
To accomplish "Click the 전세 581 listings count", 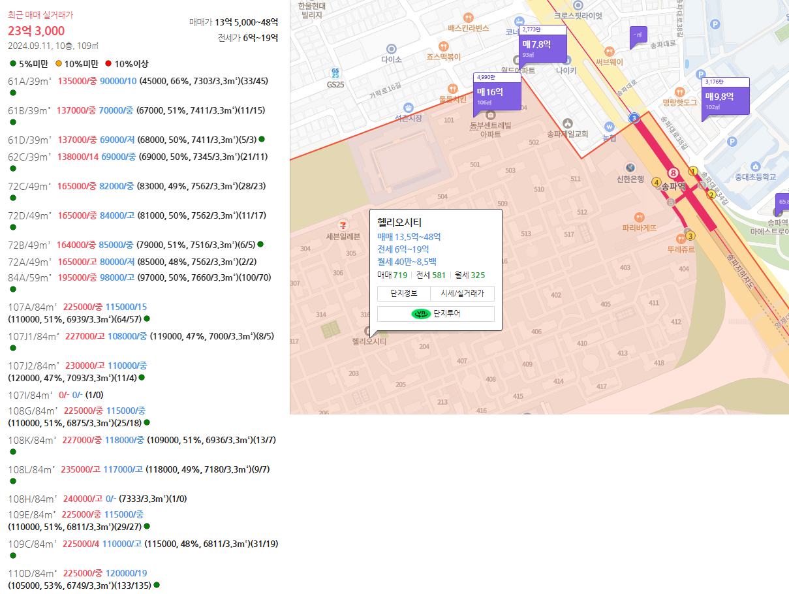I will 431,275.
